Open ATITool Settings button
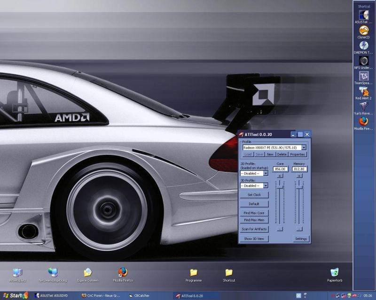 click(x=301, y=239)
